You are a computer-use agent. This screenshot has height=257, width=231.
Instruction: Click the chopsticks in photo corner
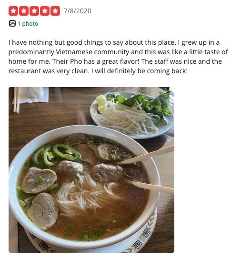pyautogui.click(x=16, y=100)
